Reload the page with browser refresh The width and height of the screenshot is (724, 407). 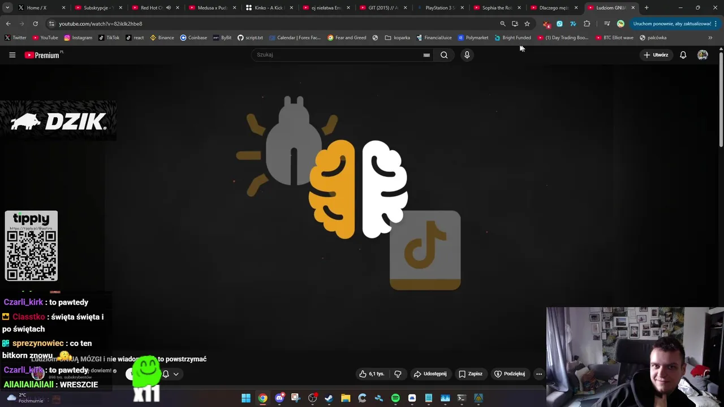pyautogui.click(x=35, y=24)
